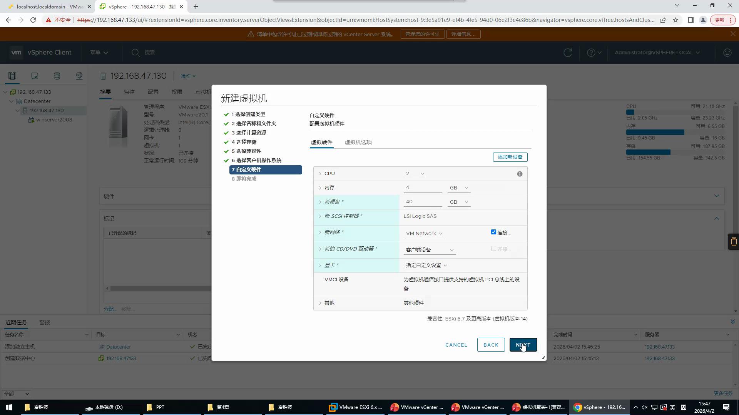This screenshot has width=739, height=415.
Task: Open CPU count dropdown
Action: [x=415, y=174]
